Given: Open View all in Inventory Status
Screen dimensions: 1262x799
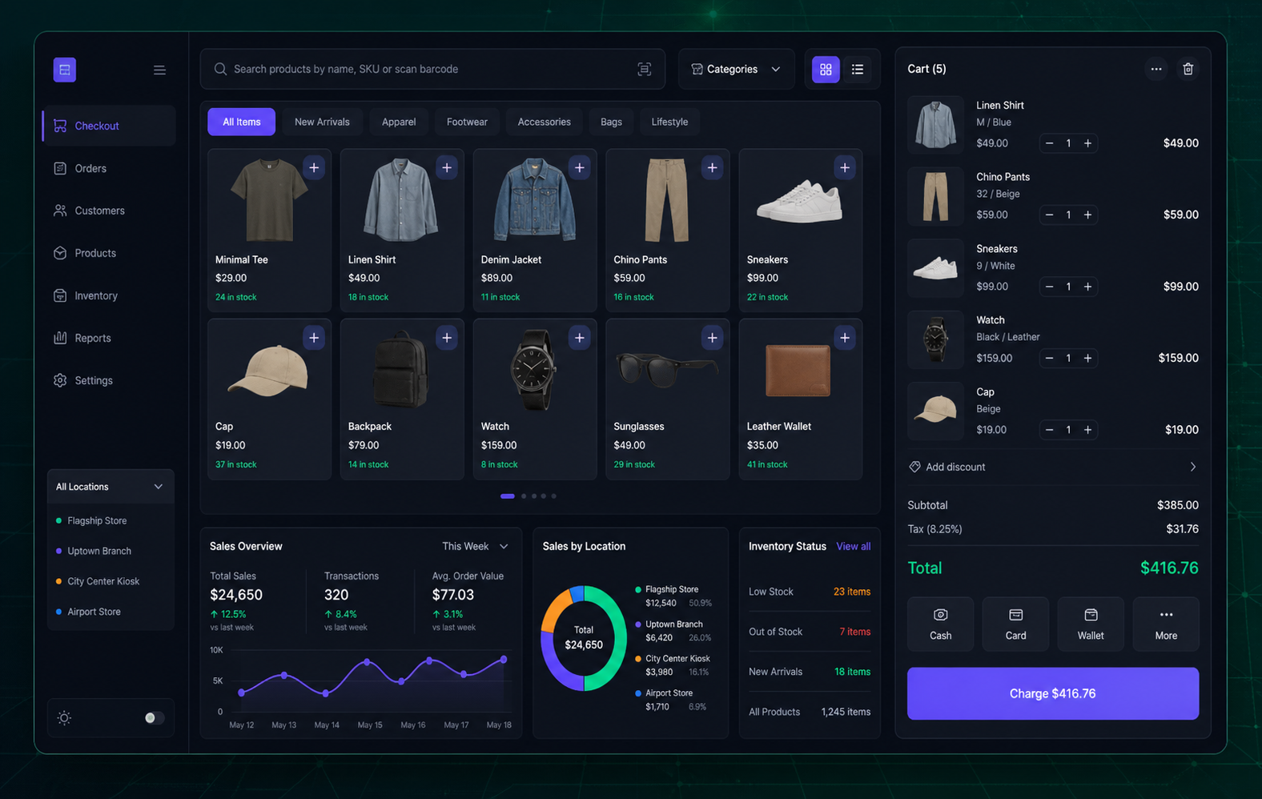Looking at the screenshot, I should click(853, 546).
